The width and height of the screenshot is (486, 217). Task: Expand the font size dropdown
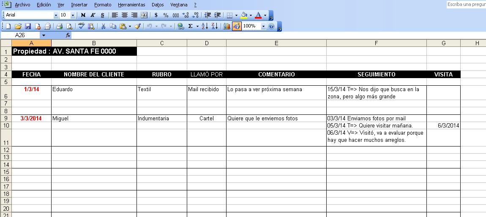tap(73, 15)
